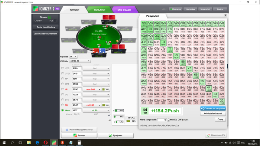This screenshot has height=146, width=260.
Task: Click the EV movement icon
Action: coord(208,135)
